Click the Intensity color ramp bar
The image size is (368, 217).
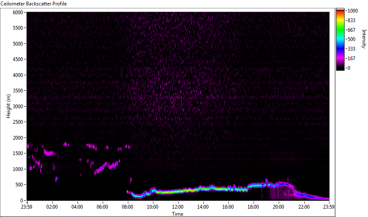[x=340, y=39]
